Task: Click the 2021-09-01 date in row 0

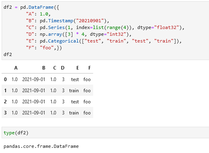Action: 34,79
